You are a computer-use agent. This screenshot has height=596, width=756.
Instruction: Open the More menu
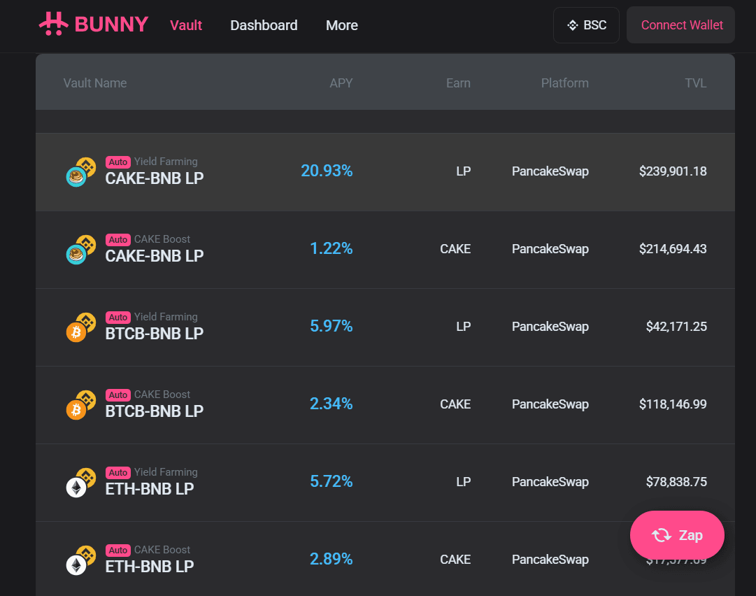click(342, 25)
